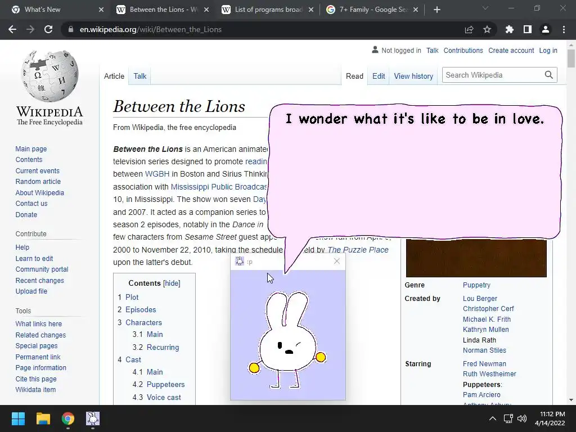Close the bunny desktop pet window
The image size is (576, 432).
point(337,261)
